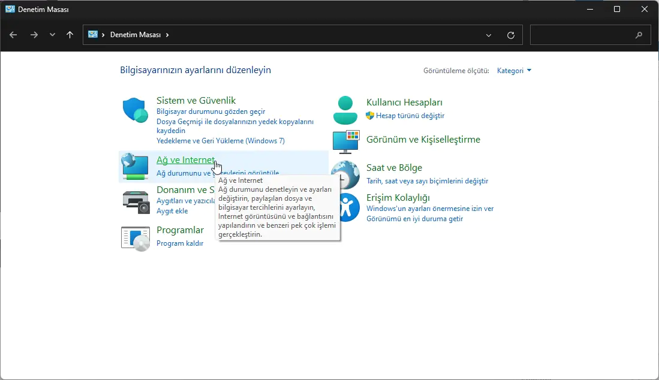The height and width of the screenshot is (380, 659).
Task: Expand the address bar history dropdown
Action: point(489,35)
